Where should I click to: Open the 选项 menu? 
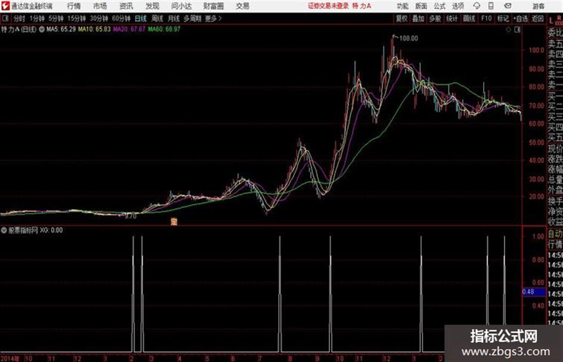click(x=458, y=6)
